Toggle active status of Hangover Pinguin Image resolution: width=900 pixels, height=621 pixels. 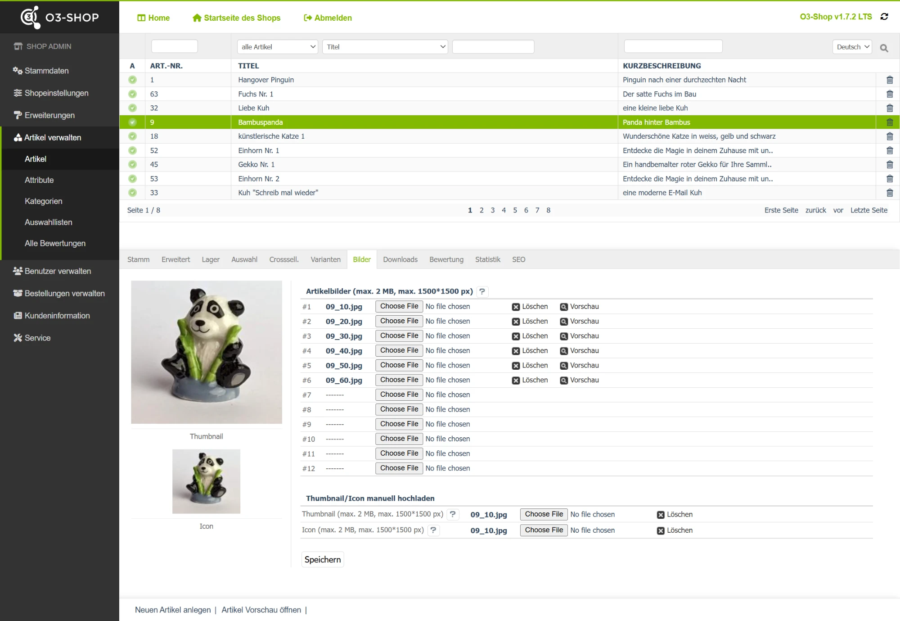132,80
